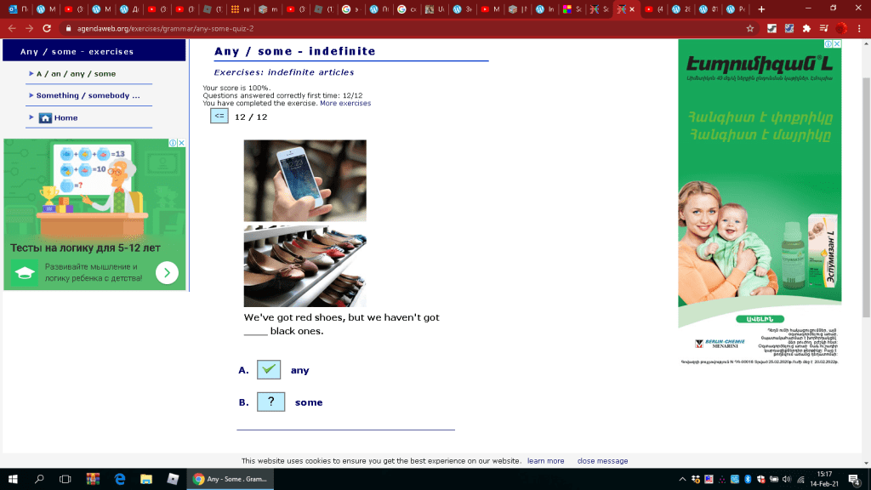Viewport: 871px width, 490px height.
Task: Select answer A checkmark box for 'any'
Action: pyautogui.click(x=269, y=370)
